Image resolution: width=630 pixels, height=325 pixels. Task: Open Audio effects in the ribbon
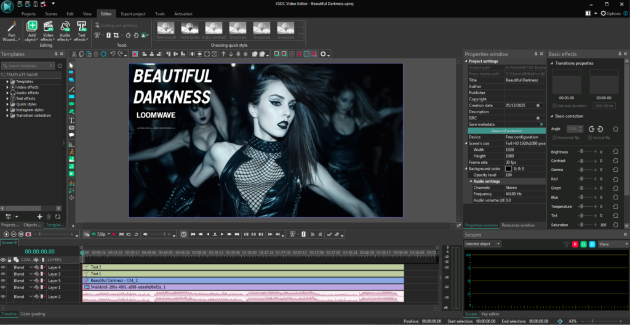(64, 31)
